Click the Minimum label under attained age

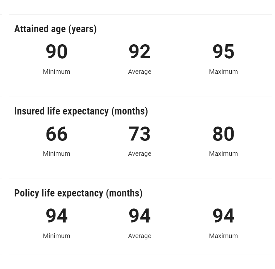[57, 72]
